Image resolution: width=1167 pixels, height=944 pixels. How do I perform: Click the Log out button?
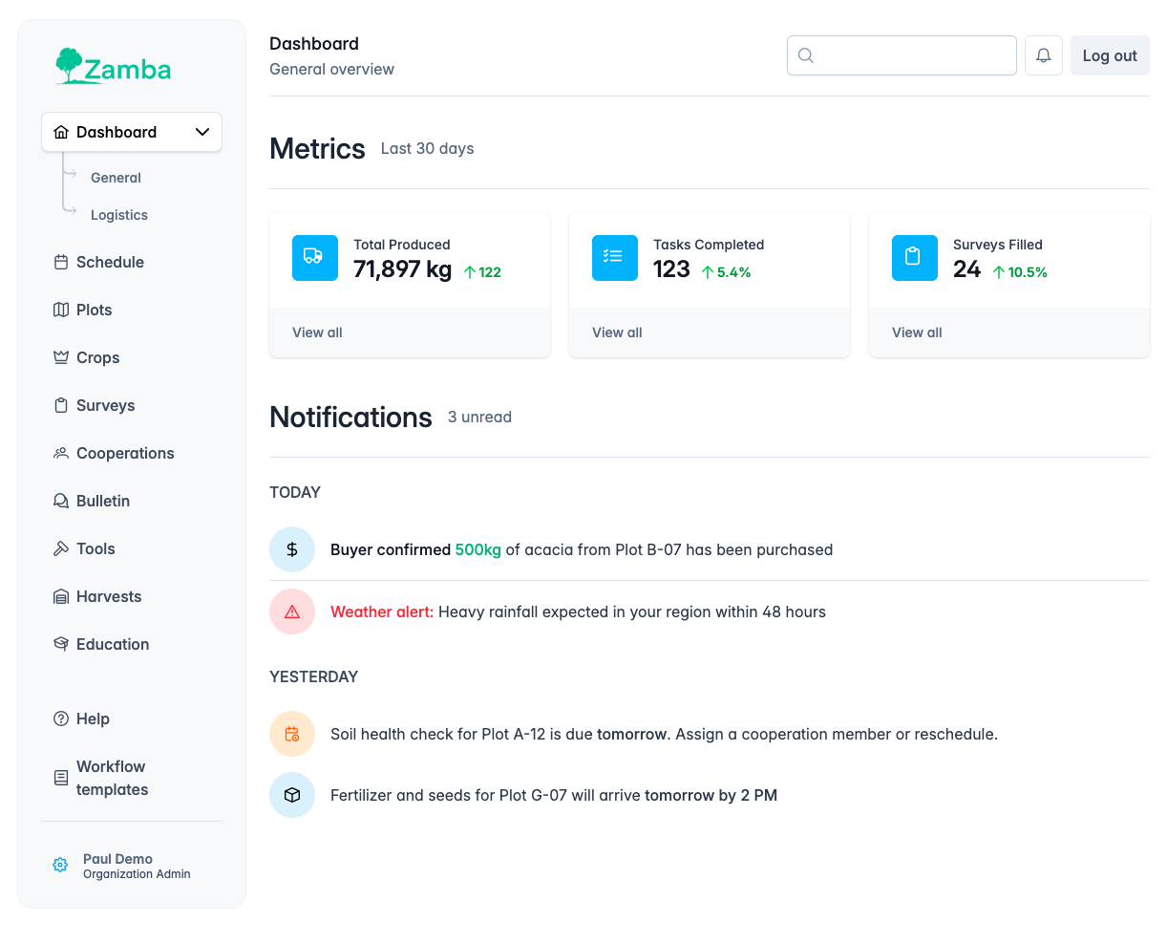click(x=1110, y=54)
